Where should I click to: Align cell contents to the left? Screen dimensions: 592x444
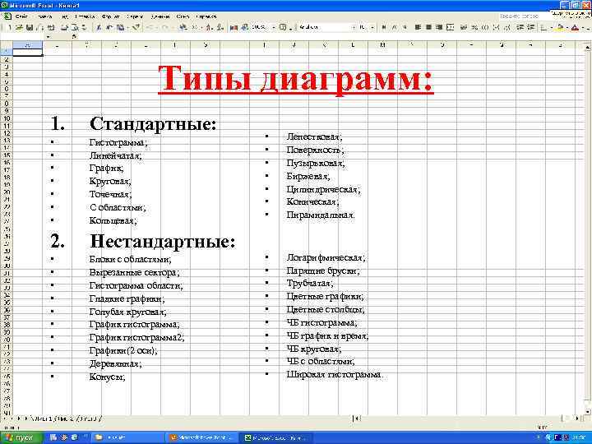pos(418,28)
